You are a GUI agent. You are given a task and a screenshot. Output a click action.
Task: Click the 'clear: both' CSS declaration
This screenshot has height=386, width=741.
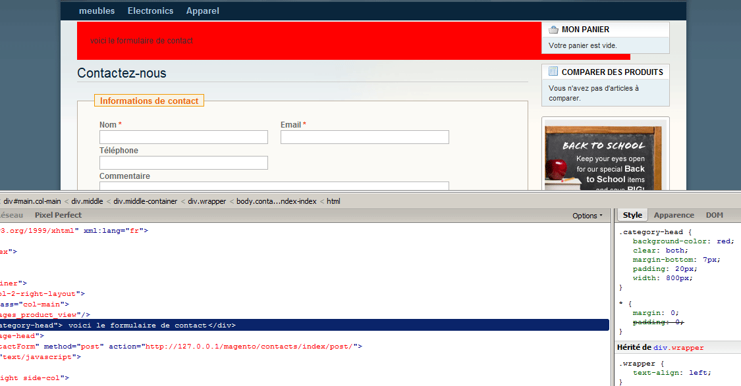660,251
